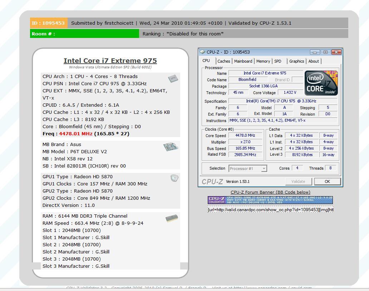Click the graphics card icon beside GPU1 Type
369x291 pixels.
(x=174, y=178)
